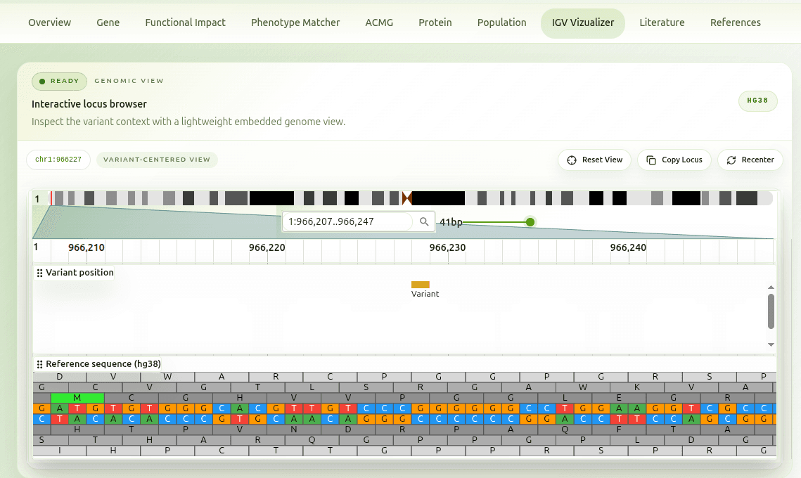Click the orange Variant marker in the track
801x478 pixels.
(x=421, y=286)
